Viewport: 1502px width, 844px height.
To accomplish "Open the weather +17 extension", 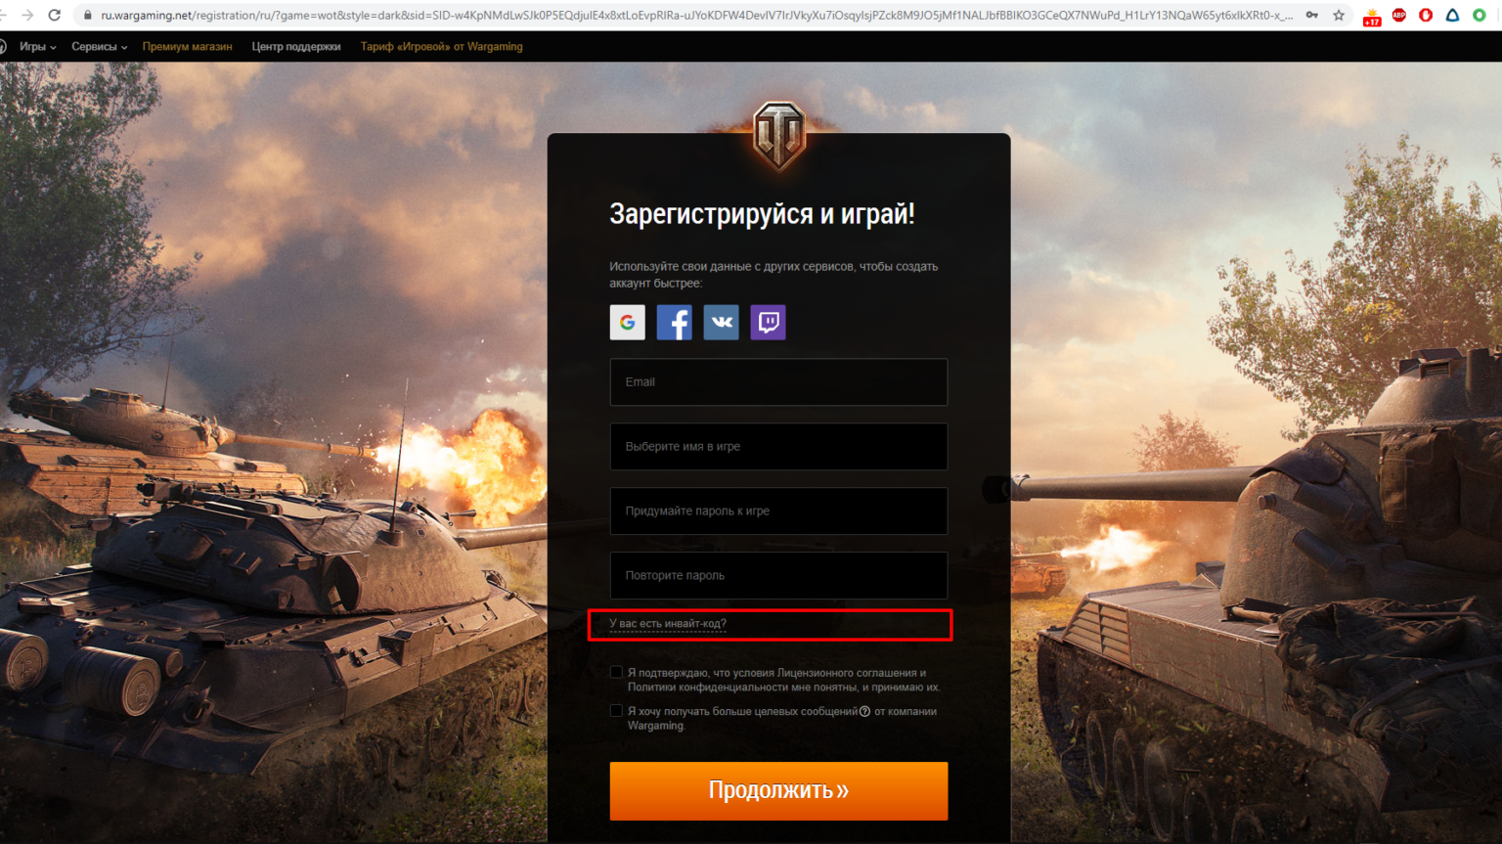I will (x=1372, y=16).
